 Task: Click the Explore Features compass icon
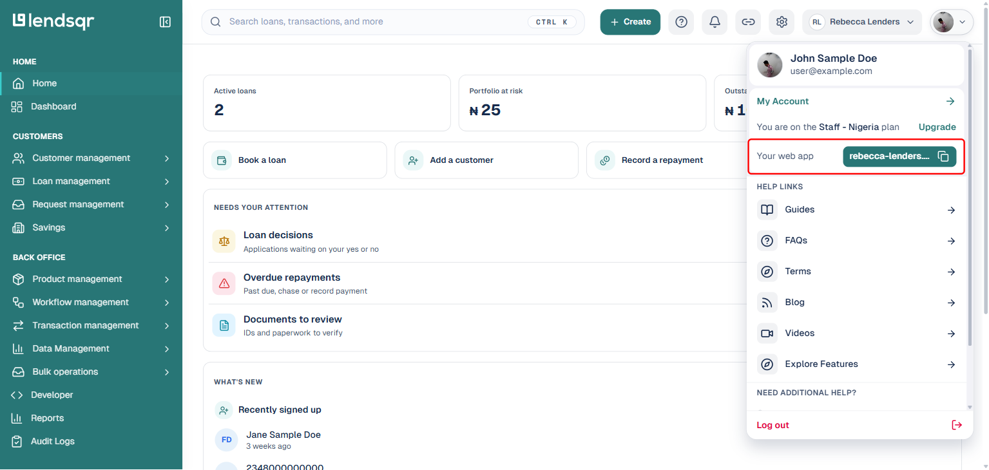(x=767, y=364)
